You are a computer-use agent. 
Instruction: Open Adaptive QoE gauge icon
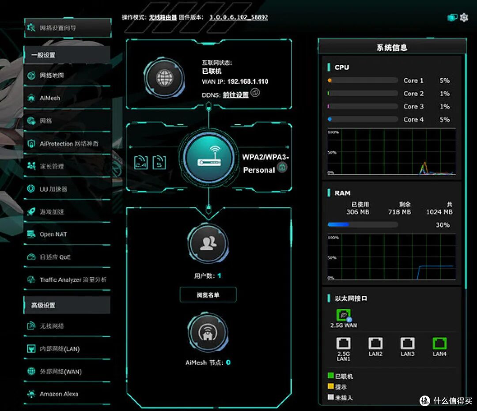(31, 257)
